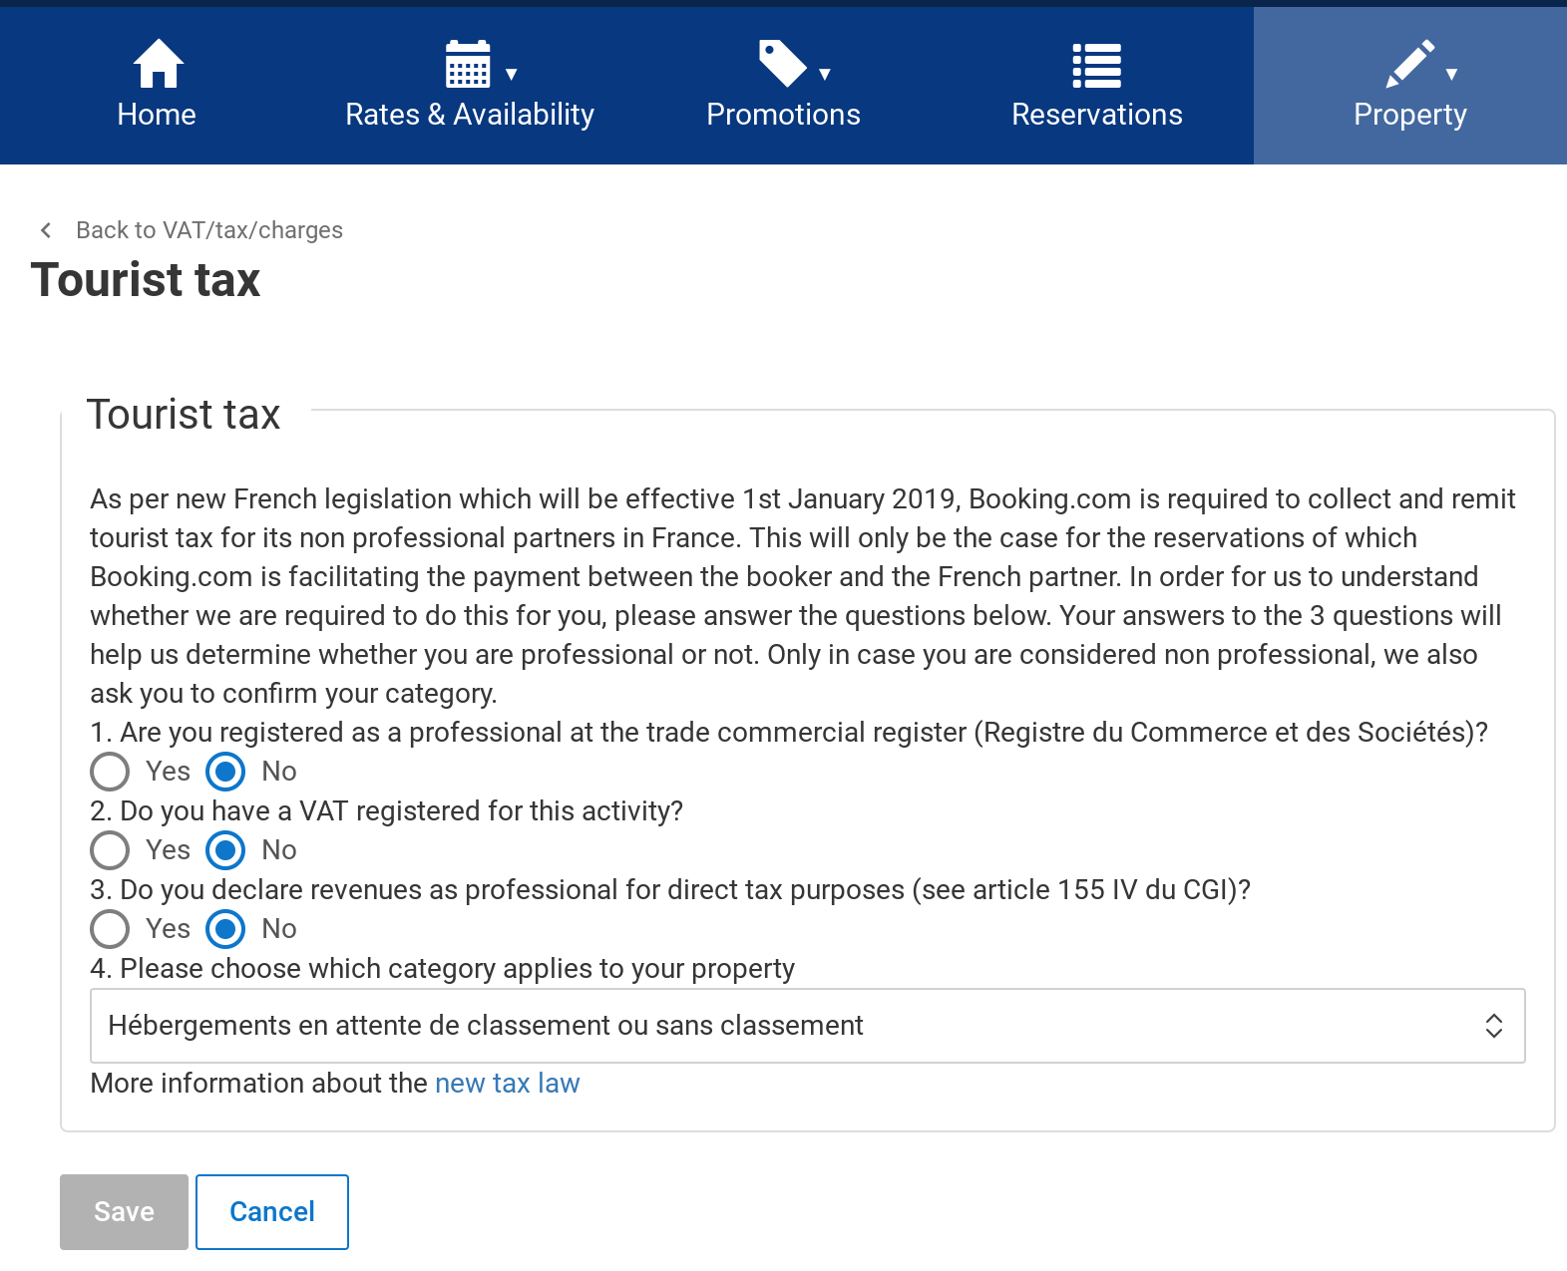Image resolution: width=1567 pixels, height=1271 pixels.
Task: Click the Cancel button
Action: click(272, 1212)
